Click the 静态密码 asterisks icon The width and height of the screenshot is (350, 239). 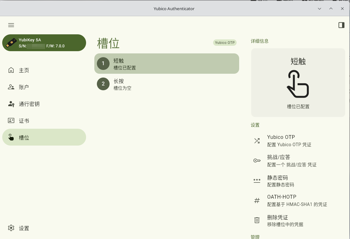click(x=257, y=181)
